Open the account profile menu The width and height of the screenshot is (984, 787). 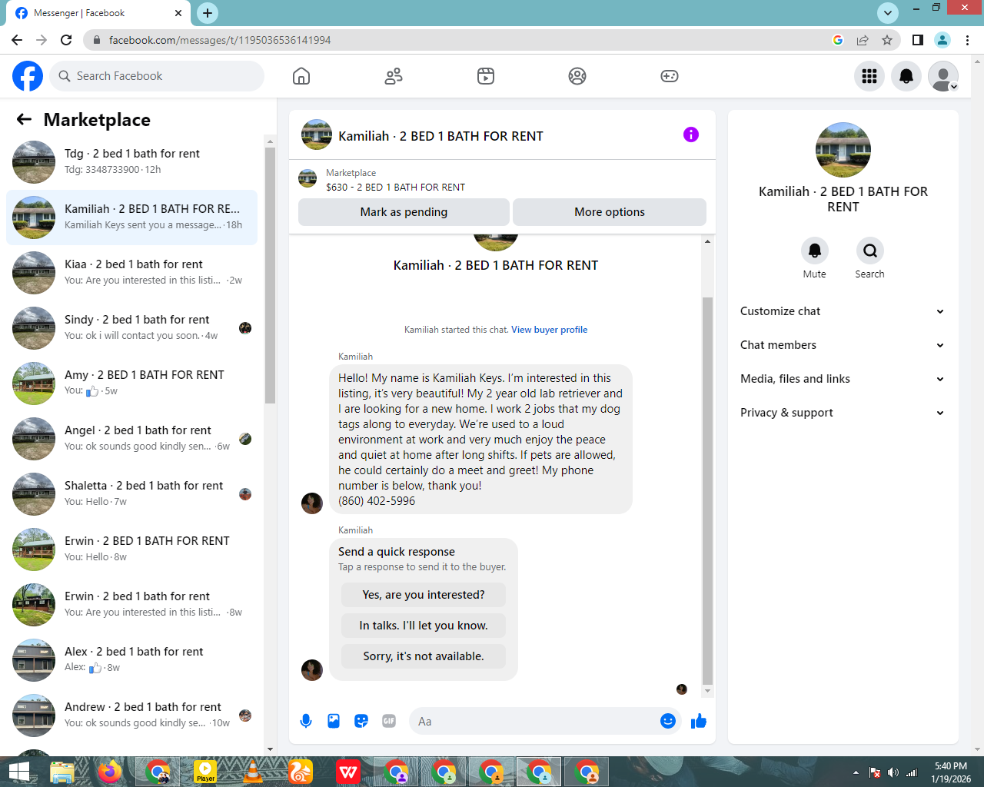pyautogui.click(x=943, y=76)
